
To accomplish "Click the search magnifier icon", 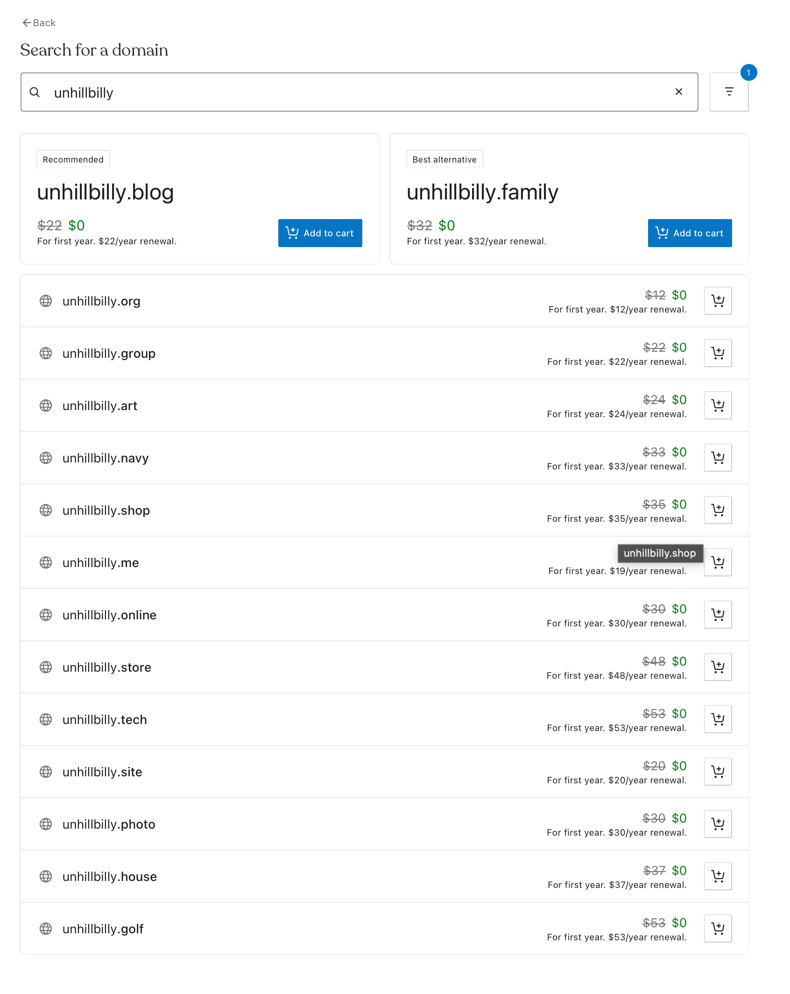I will [35, 92].
